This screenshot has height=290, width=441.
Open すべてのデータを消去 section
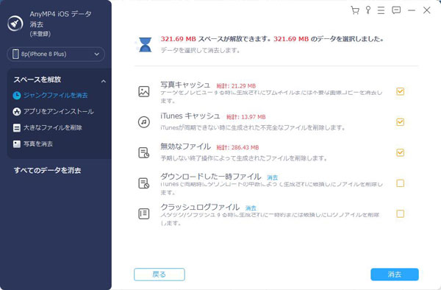[48, 170]
